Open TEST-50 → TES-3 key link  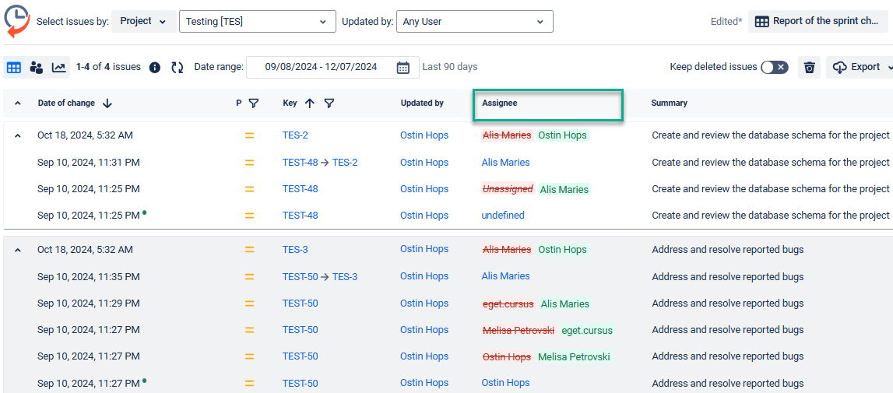pos(320,276)
